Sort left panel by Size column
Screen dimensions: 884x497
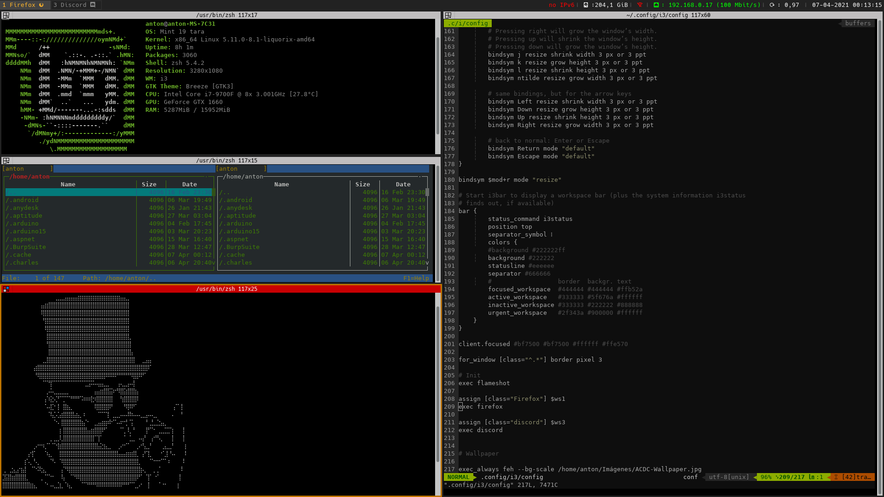(x=149, y=185)
